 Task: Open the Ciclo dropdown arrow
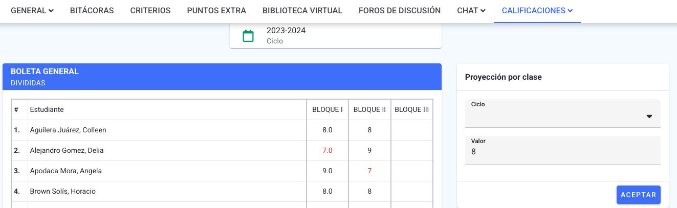pos(649,117)
